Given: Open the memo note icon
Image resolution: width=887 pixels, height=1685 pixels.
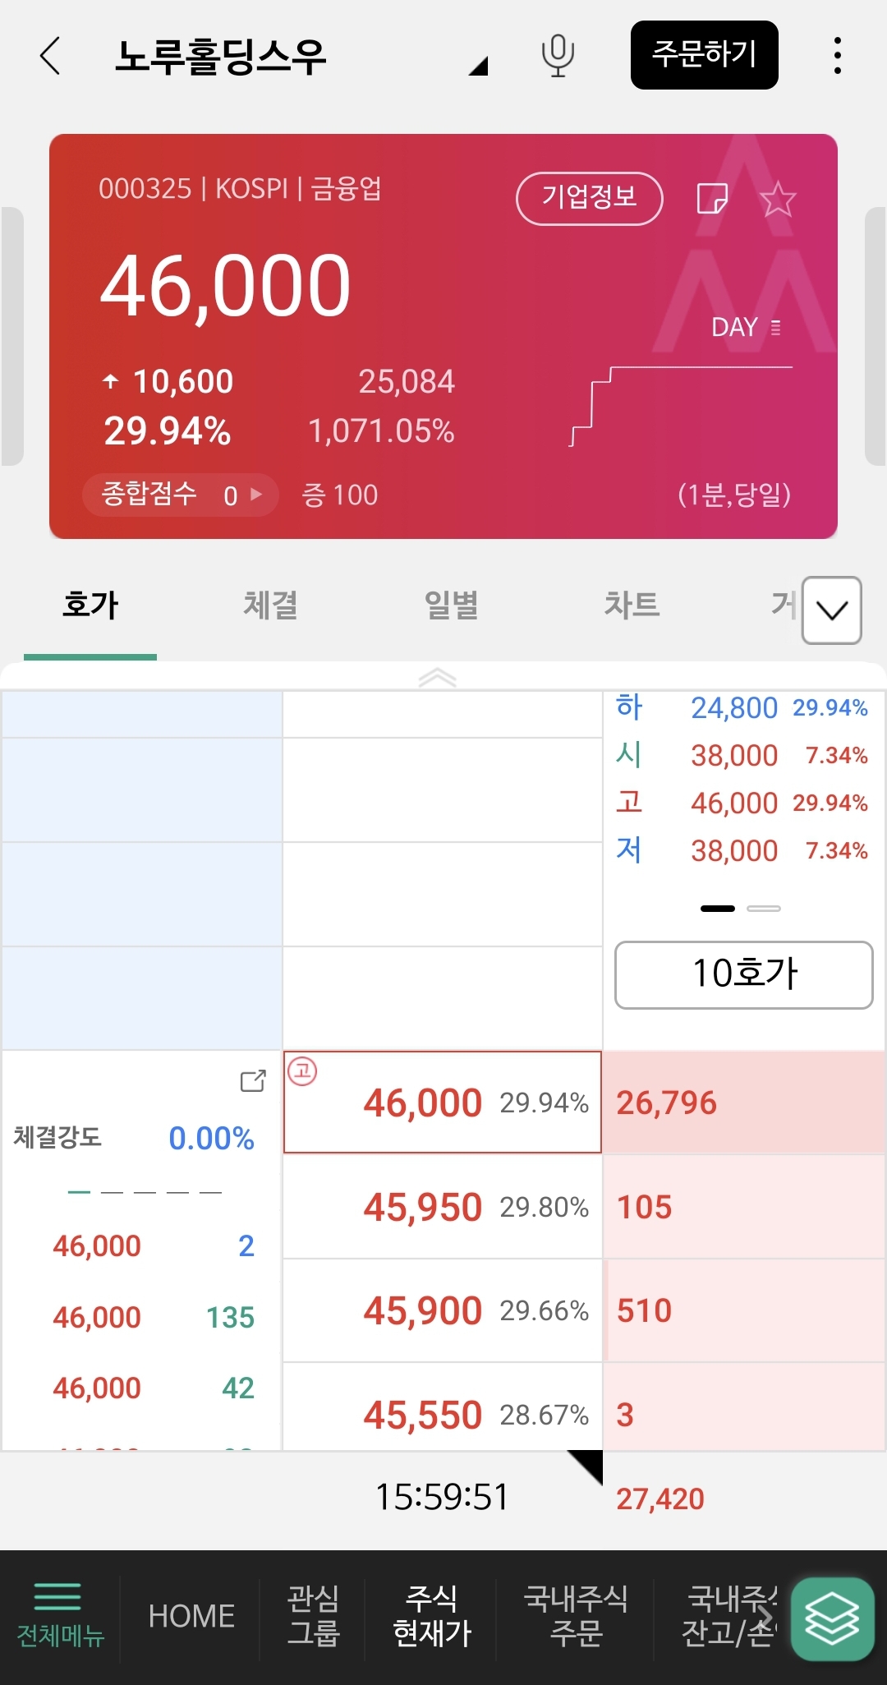Looking at the screenshot, I should coord(711,199).
